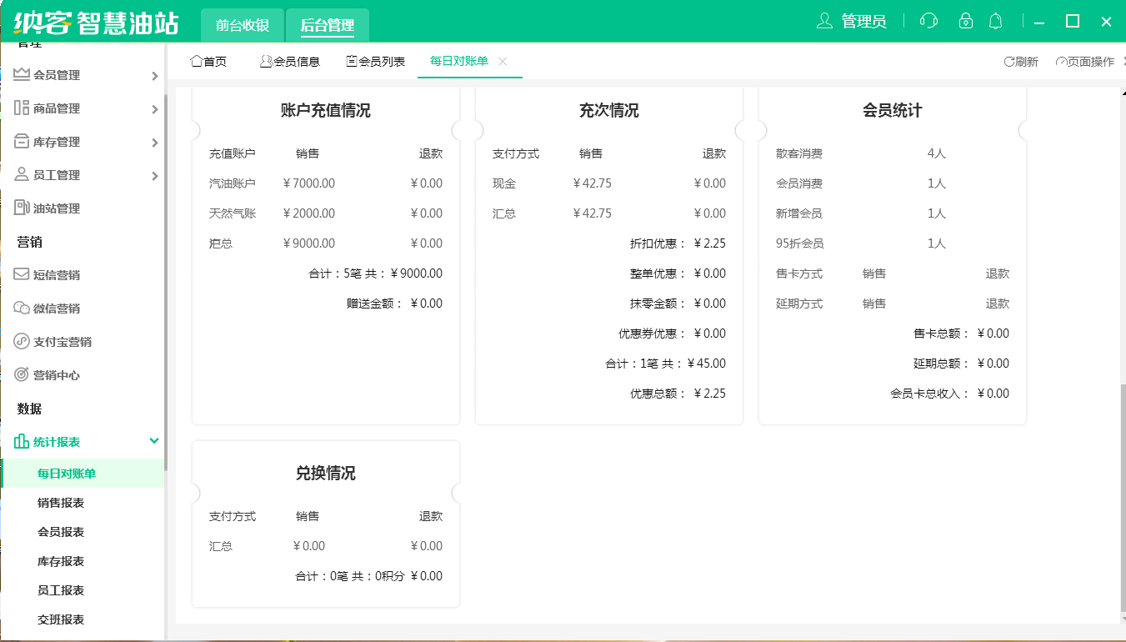Screen dimensions: 1126x642
Task: Switch to the 前台收银 tab
Action: pyautogui.click(x=242, y=25)
